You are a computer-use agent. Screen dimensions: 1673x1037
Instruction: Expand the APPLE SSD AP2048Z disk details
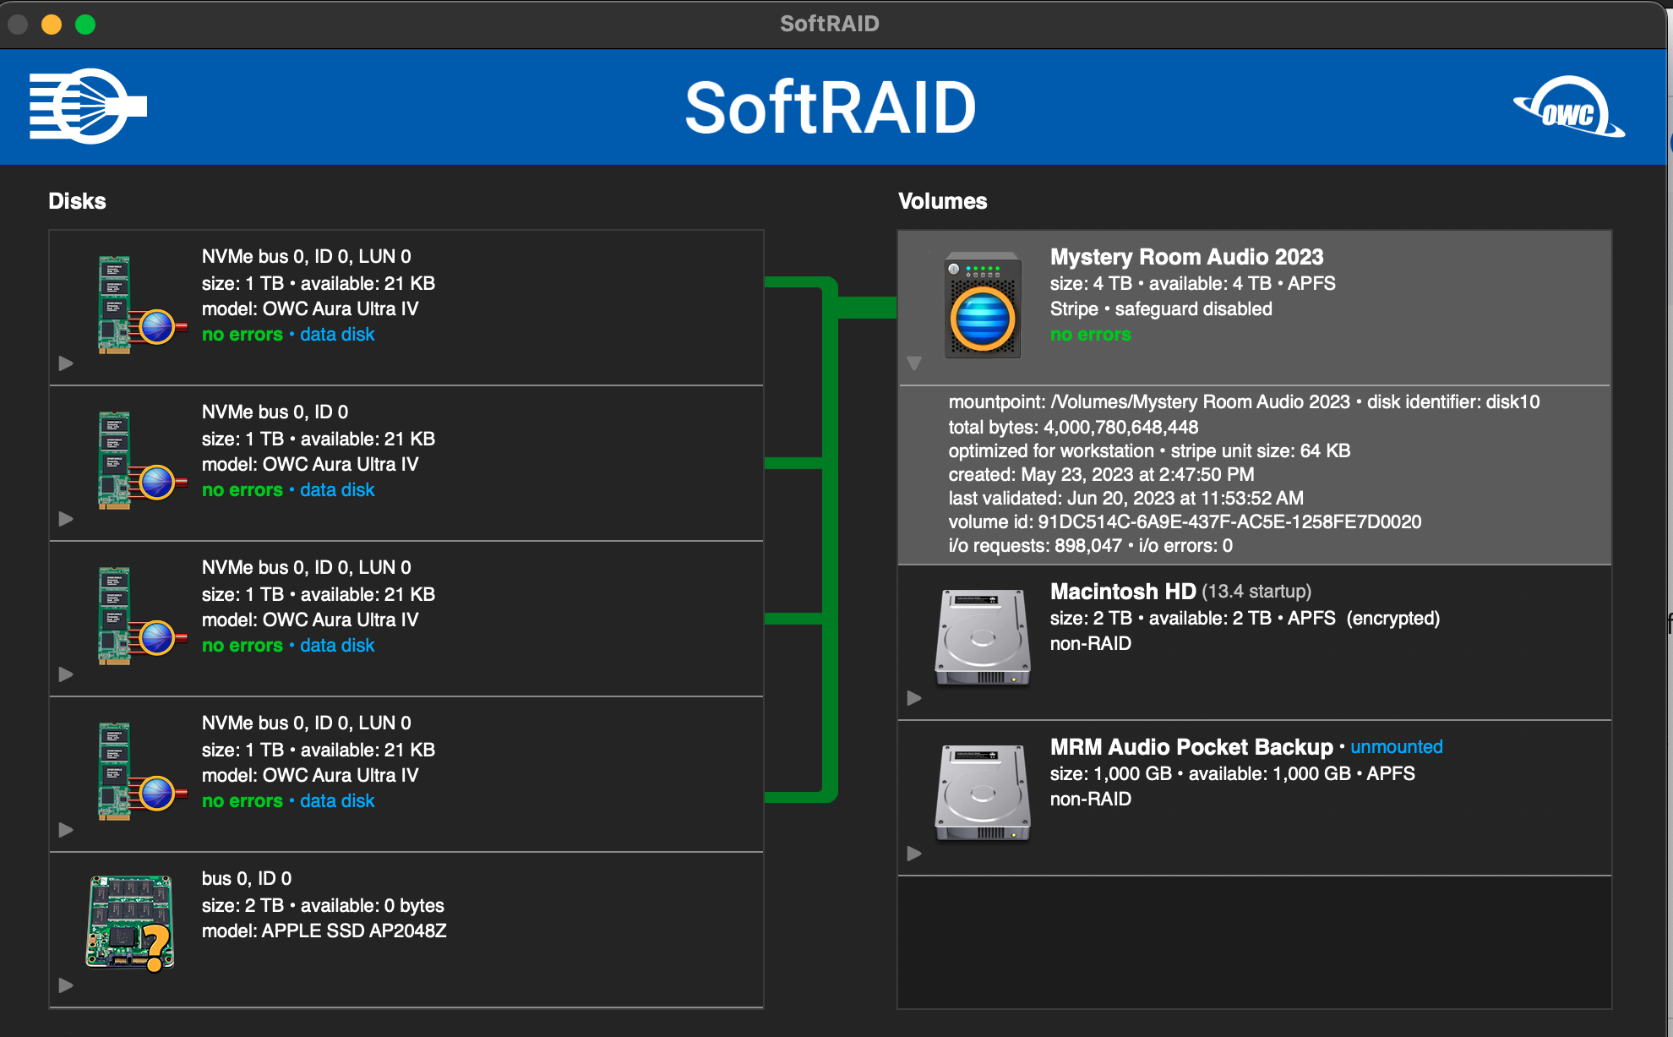(x=66, y=985)
